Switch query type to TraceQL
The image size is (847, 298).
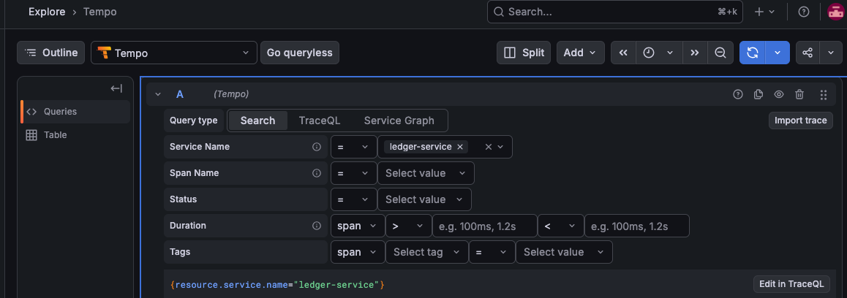pos(320,121)
